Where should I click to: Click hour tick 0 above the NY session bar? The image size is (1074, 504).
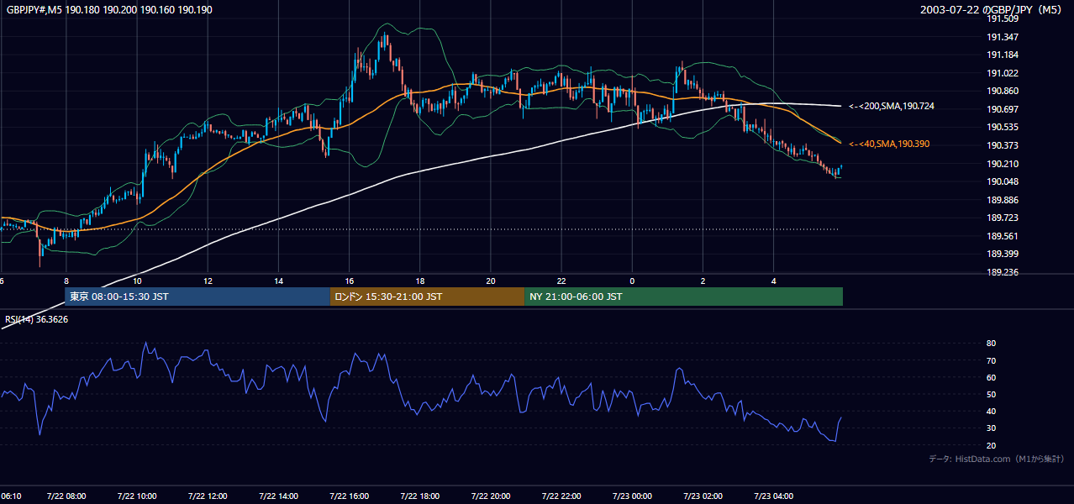click(632, 281)
